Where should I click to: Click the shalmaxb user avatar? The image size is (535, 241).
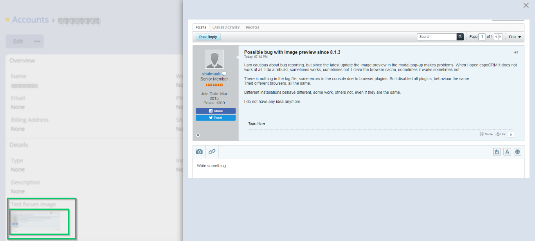(x=214, y=59)
